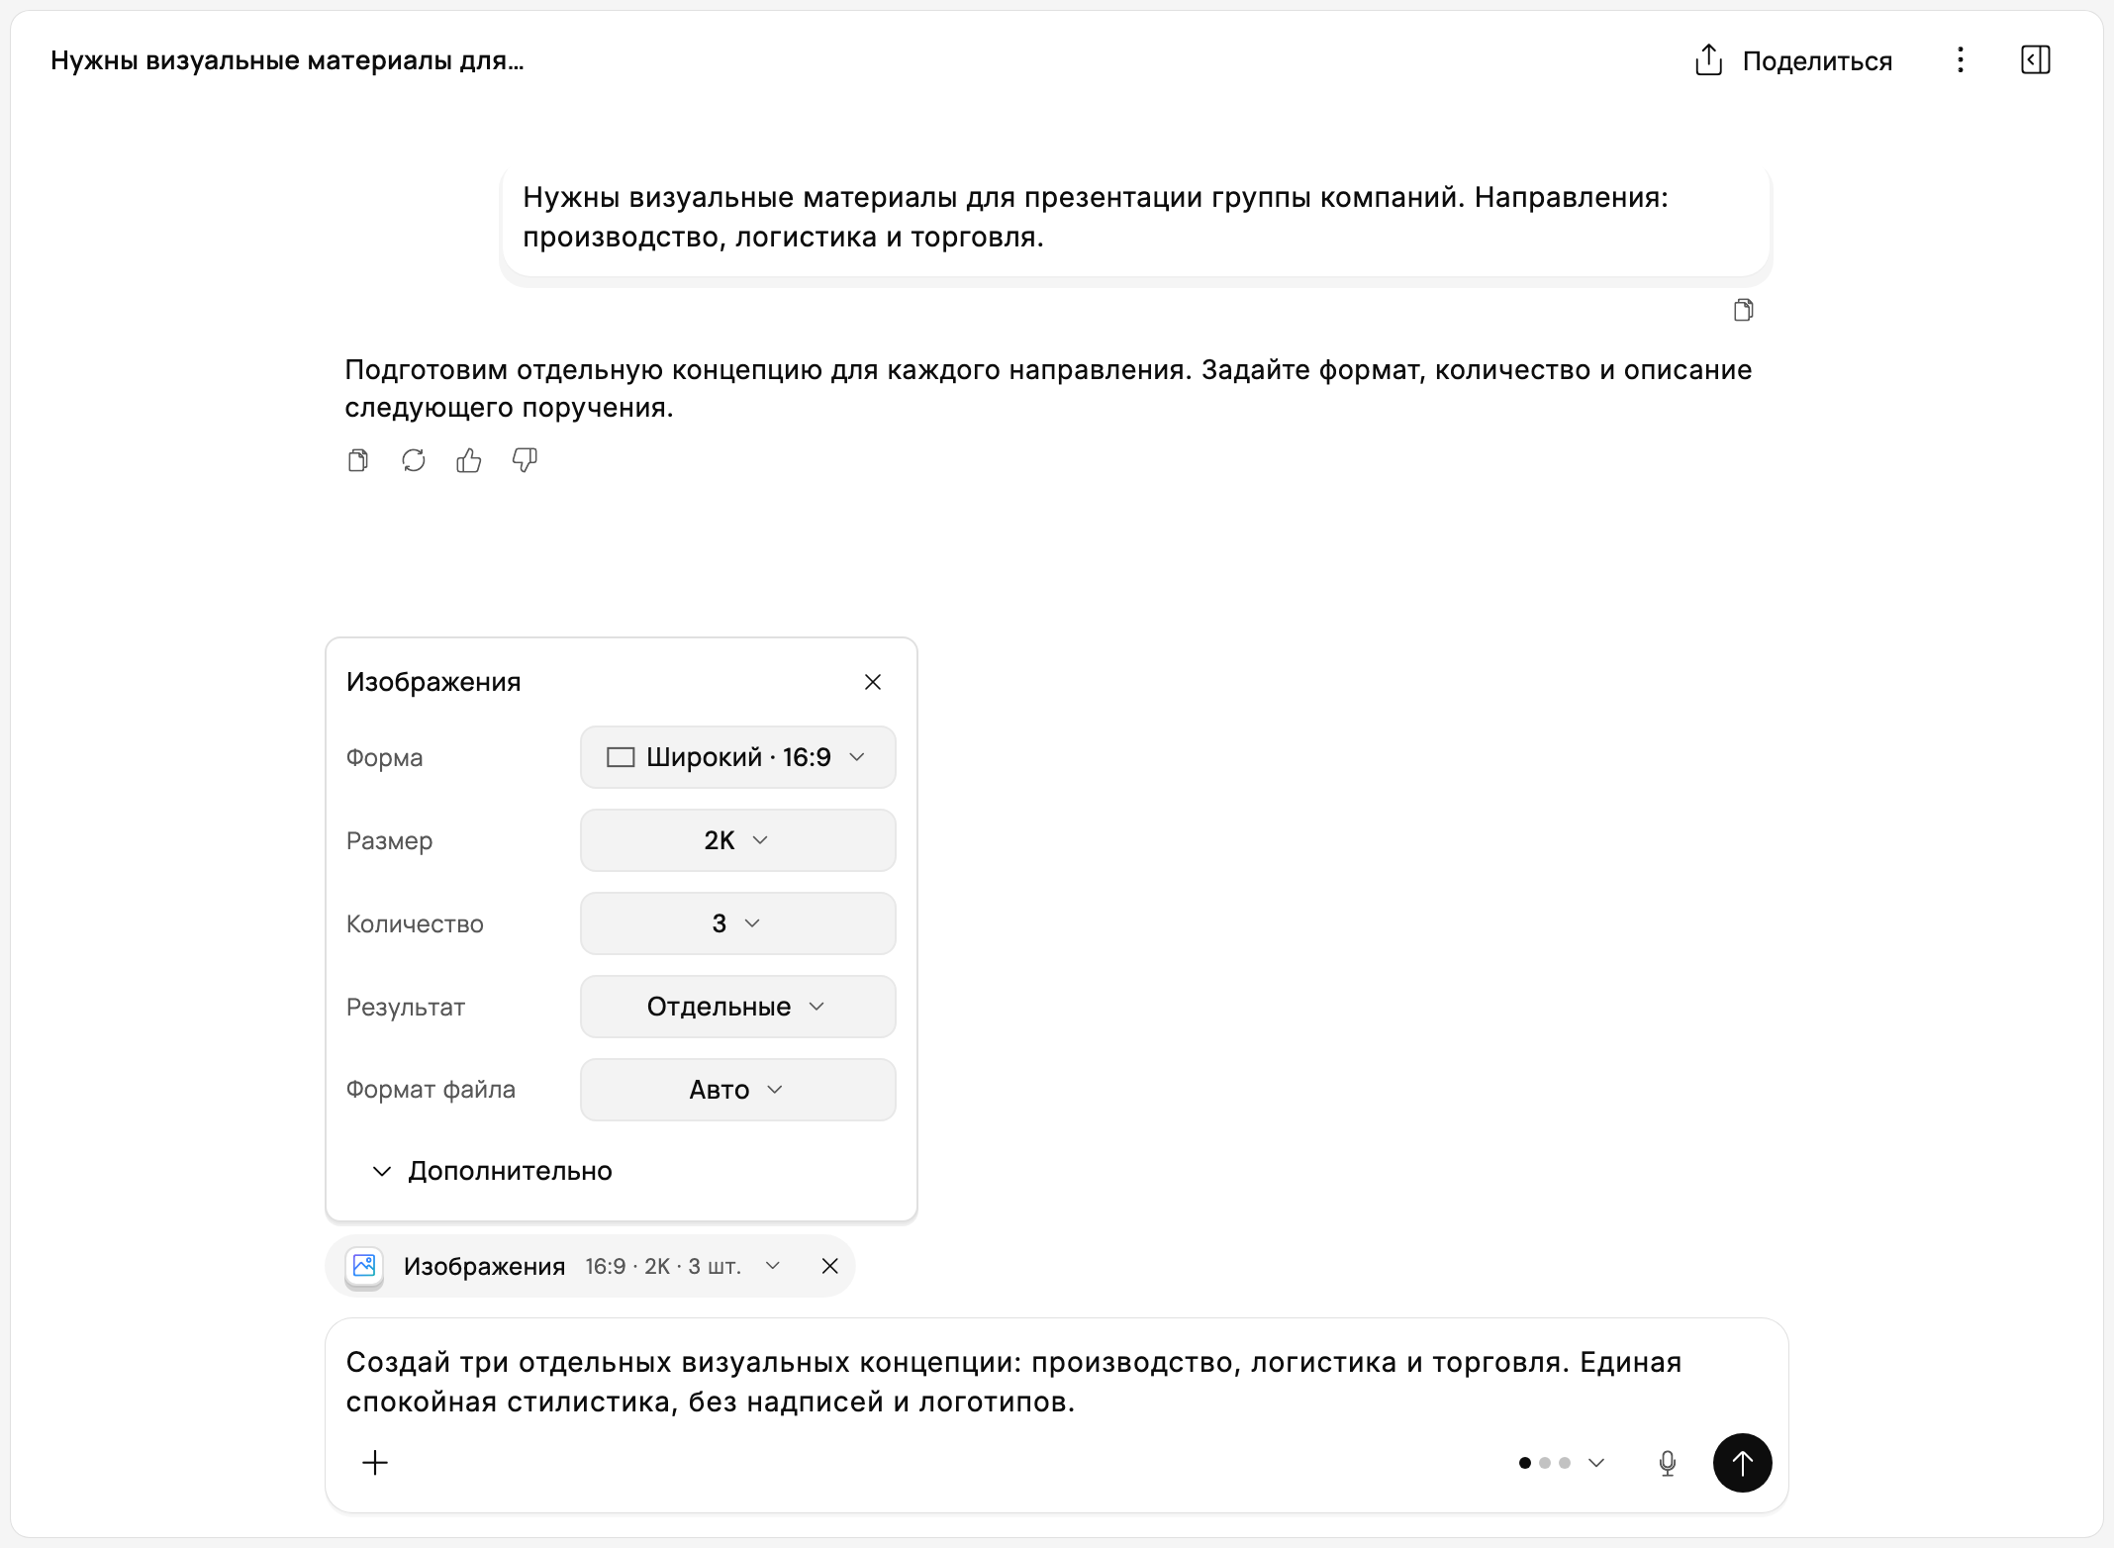This screenshot has width=2114, height=1548.
Task: Click the Количество label
Action: click(415, 923)
